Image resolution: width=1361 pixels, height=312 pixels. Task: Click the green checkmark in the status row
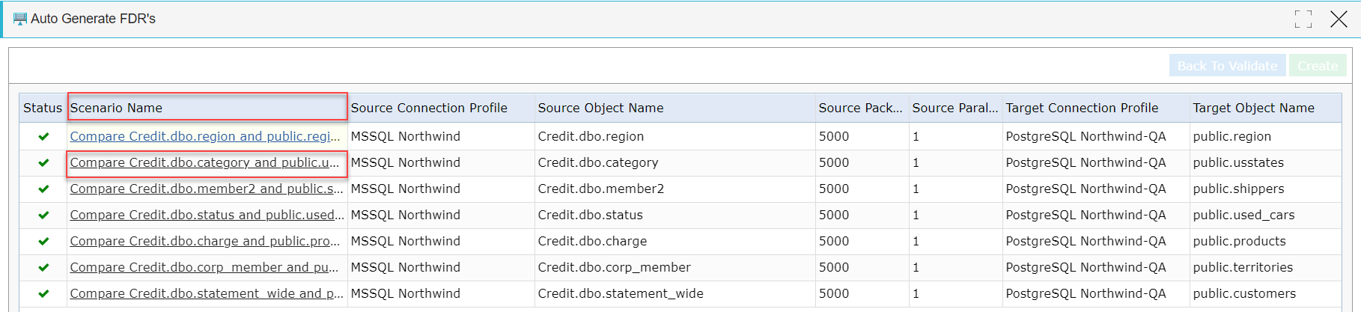click(x=43, y=215)
